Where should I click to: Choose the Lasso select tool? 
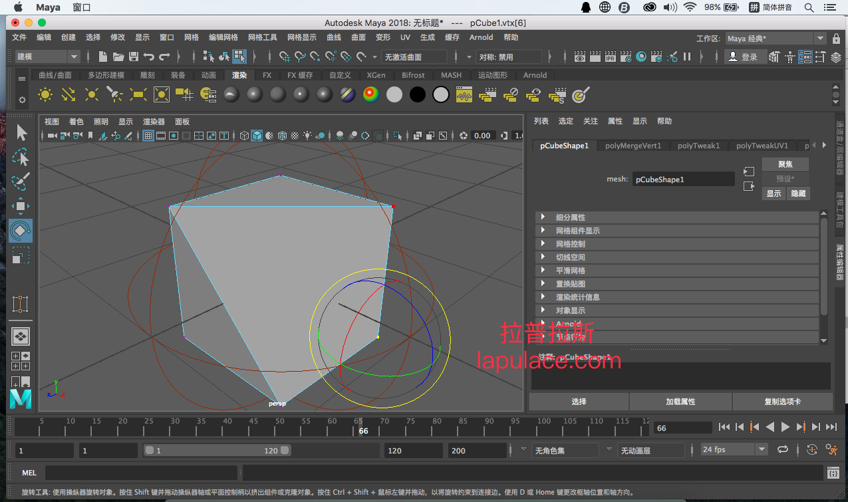tap(21, 157)
